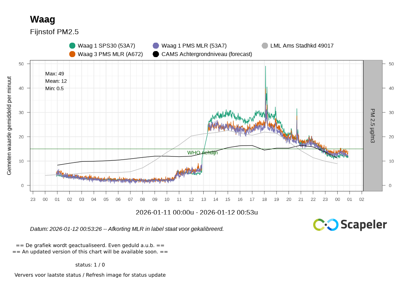
Task: Click the purple Waag 1 PMS MLR legend dot
Action: 156,45
